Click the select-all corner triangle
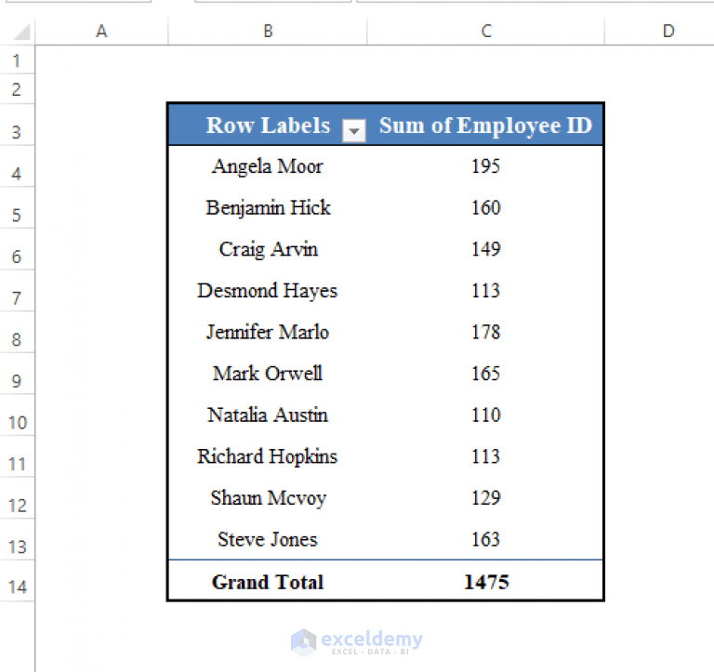Viewport: 714px width, 672px height. 21,32
